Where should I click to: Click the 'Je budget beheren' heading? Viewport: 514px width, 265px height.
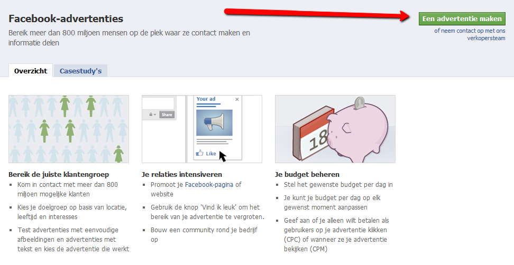coord(307,174)
